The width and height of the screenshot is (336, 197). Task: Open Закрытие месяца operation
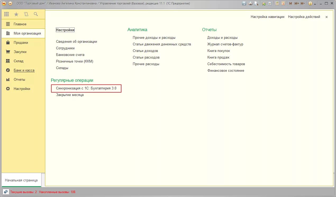point(70,95)
